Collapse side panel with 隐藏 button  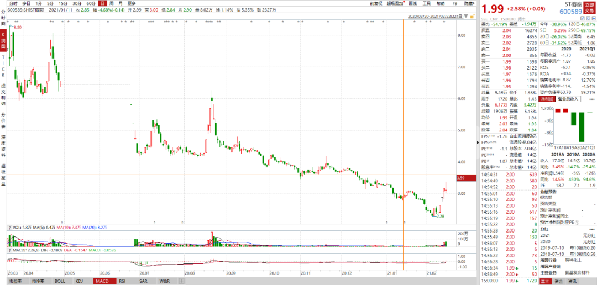pos(469,3)
